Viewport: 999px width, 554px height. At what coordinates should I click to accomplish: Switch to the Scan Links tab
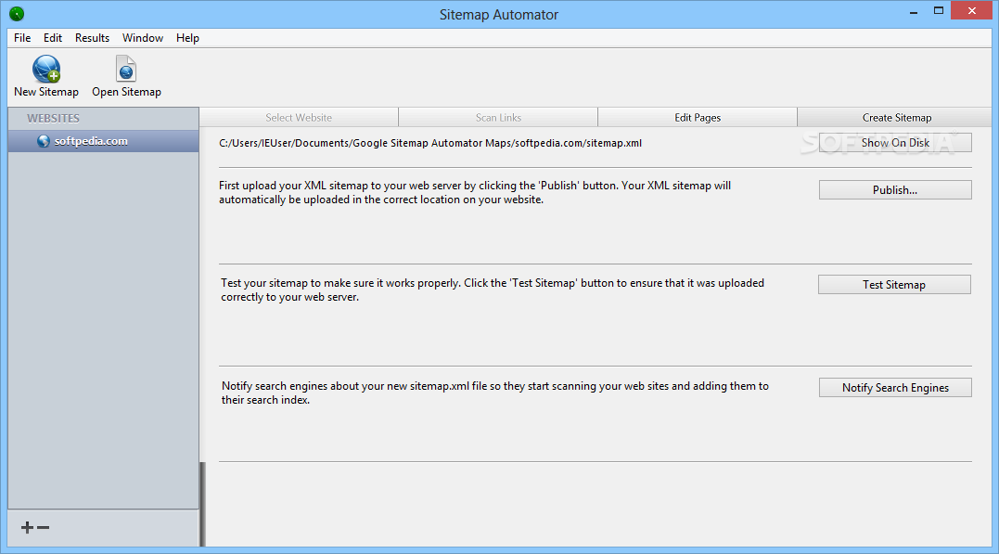point(498,117)
